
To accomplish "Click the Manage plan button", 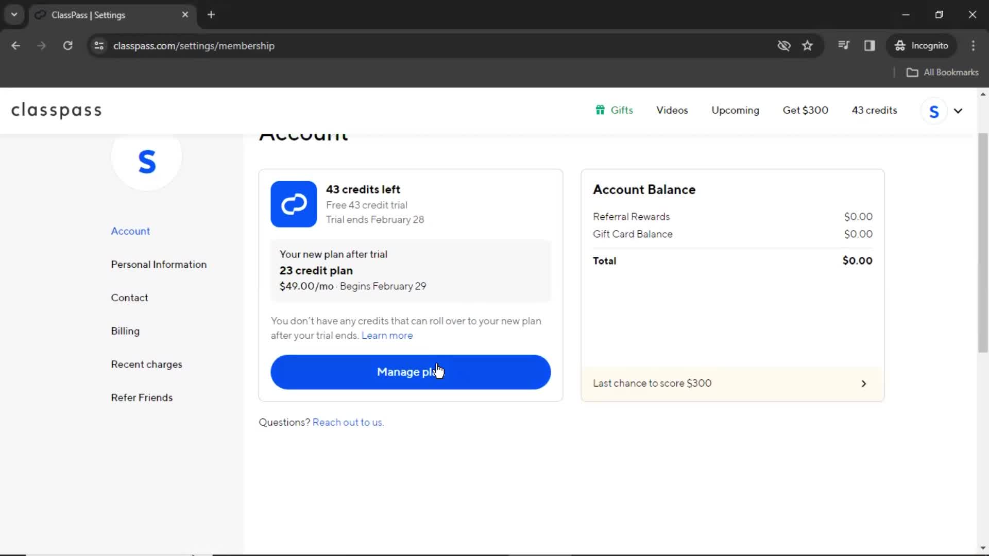I will (x=411, y=372).
